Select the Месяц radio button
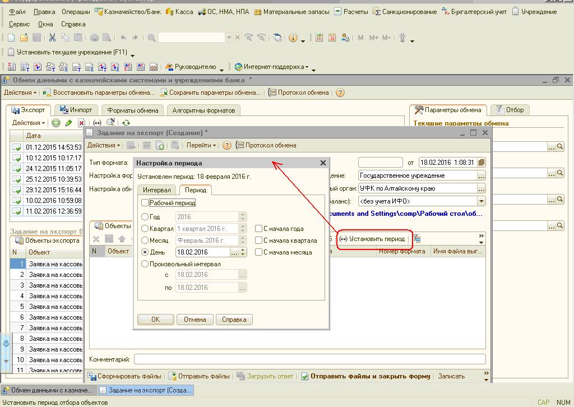574x407 pixels. click(145, 240)
